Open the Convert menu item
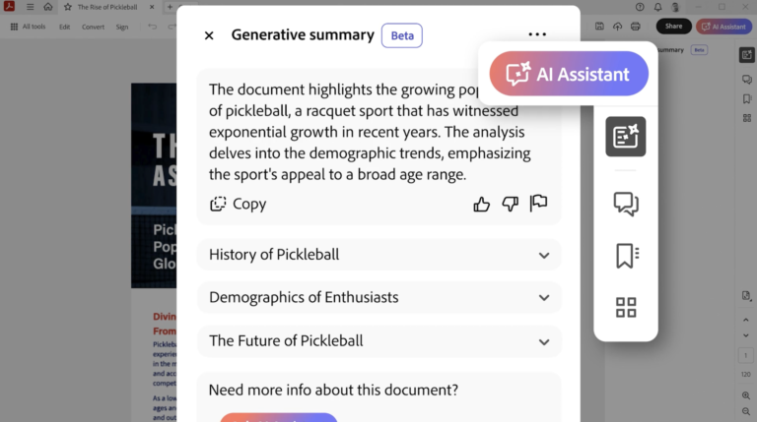Image resolution: width=757 pixels, height=422 pixels. tap(93, 27)
